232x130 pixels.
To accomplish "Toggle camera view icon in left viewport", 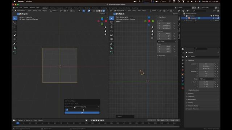I will pos(105,35).
